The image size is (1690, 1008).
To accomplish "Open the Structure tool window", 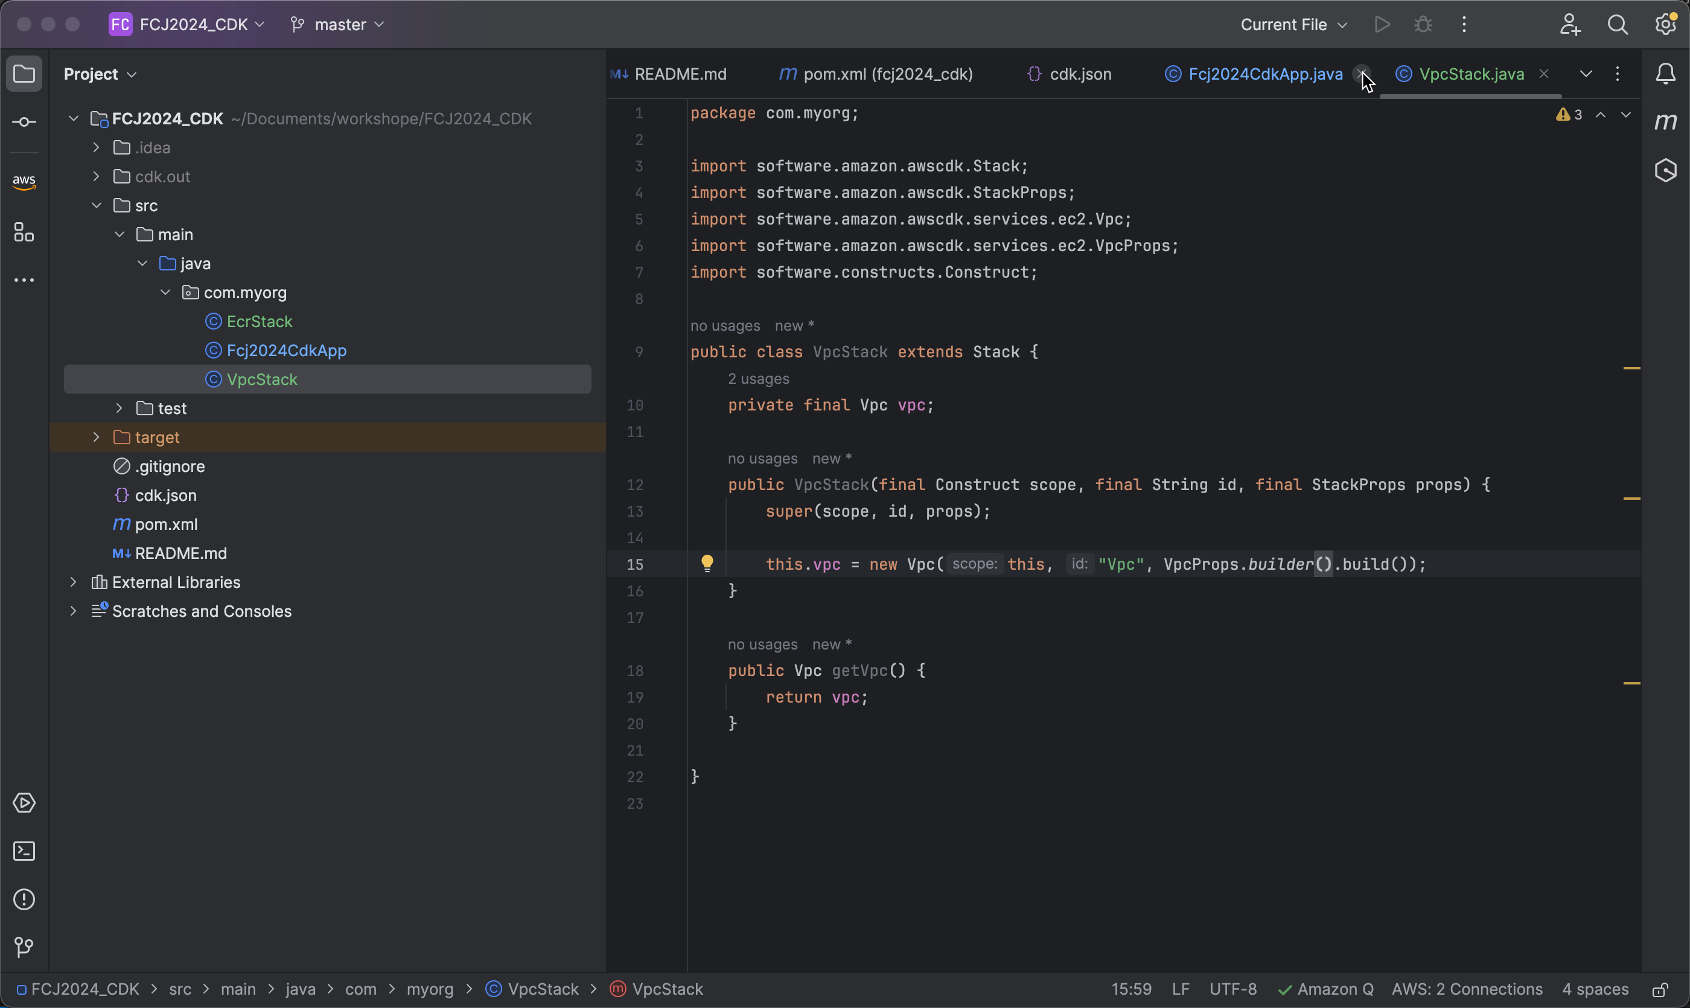I will tap(25, 232).
